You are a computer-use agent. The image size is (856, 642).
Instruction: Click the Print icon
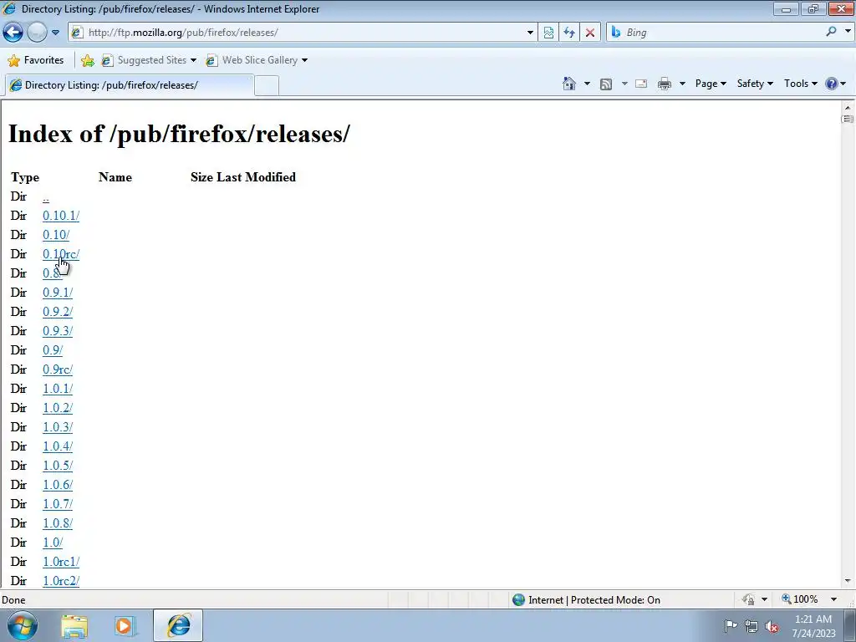665,84
